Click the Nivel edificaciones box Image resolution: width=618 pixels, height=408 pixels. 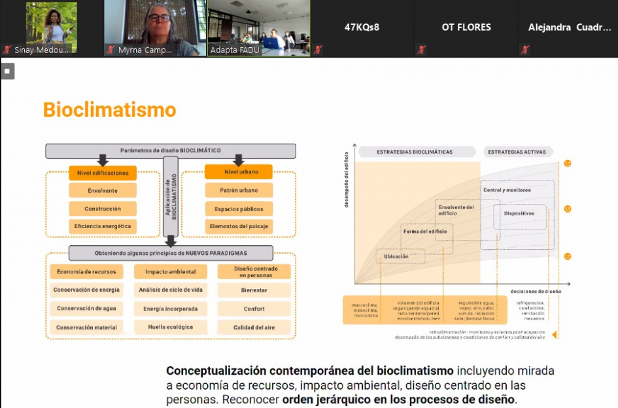tap(103, 173)
